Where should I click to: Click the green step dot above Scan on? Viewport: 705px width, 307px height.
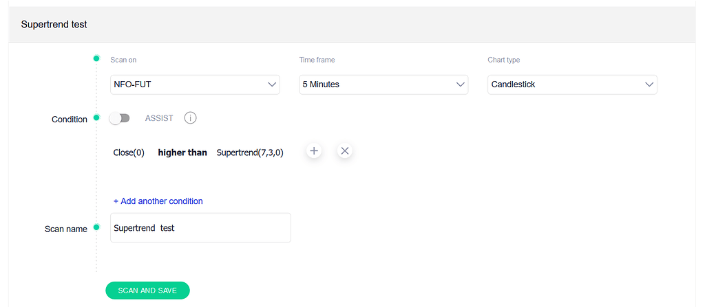tap(96, 58)
